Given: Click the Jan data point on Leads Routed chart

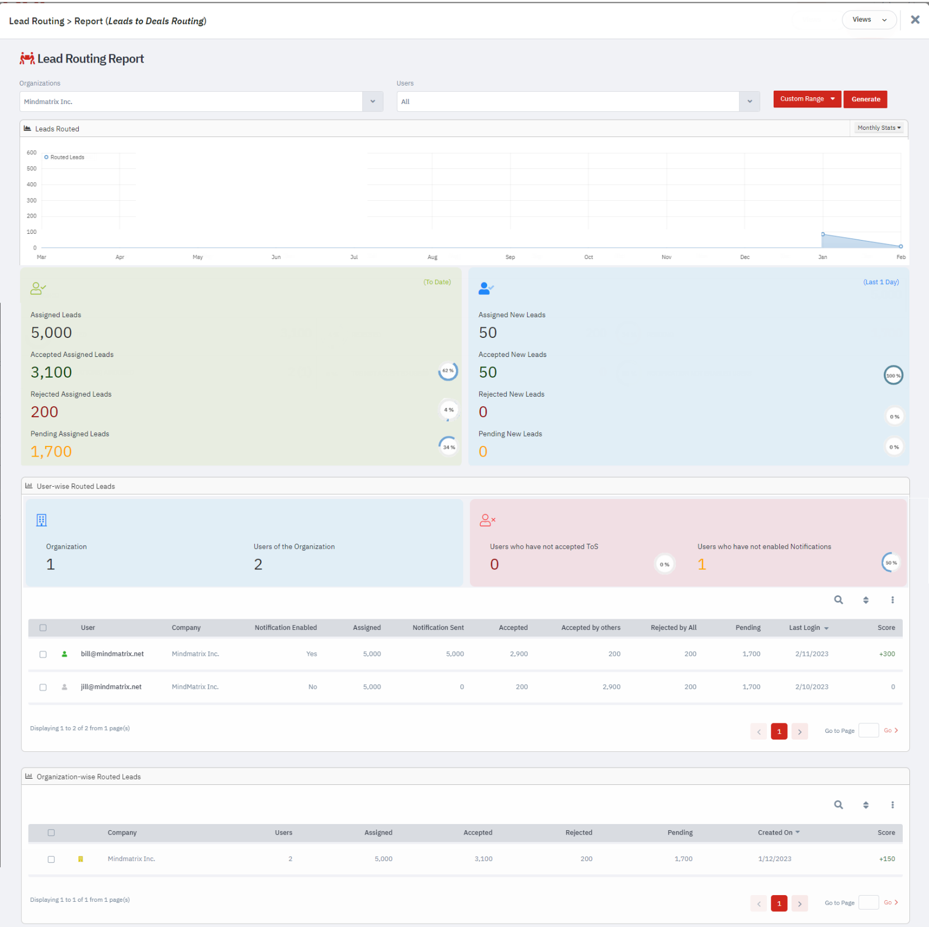Looking at the screenshot, I should (x=823, y=234).
